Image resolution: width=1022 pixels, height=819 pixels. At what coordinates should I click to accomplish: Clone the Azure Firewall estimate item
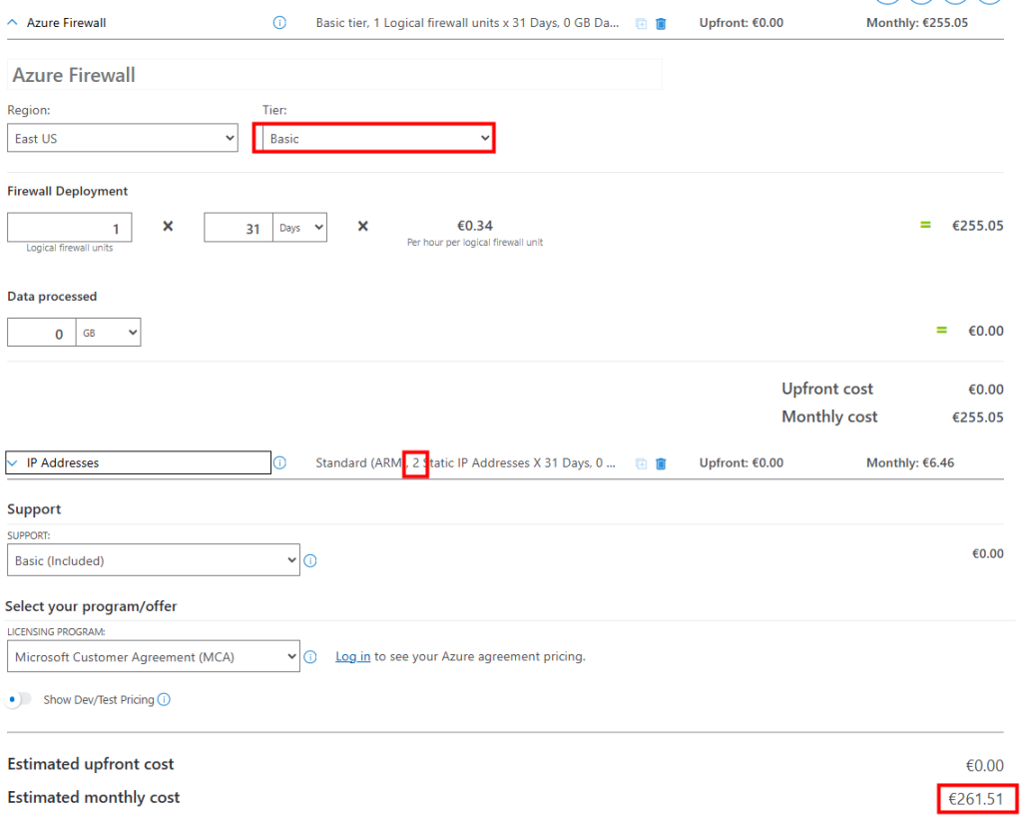(642, 24)
